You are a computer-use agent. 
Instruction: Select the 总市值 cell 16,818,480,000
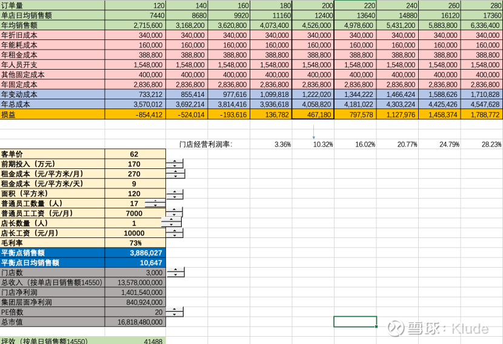(135, 322)
